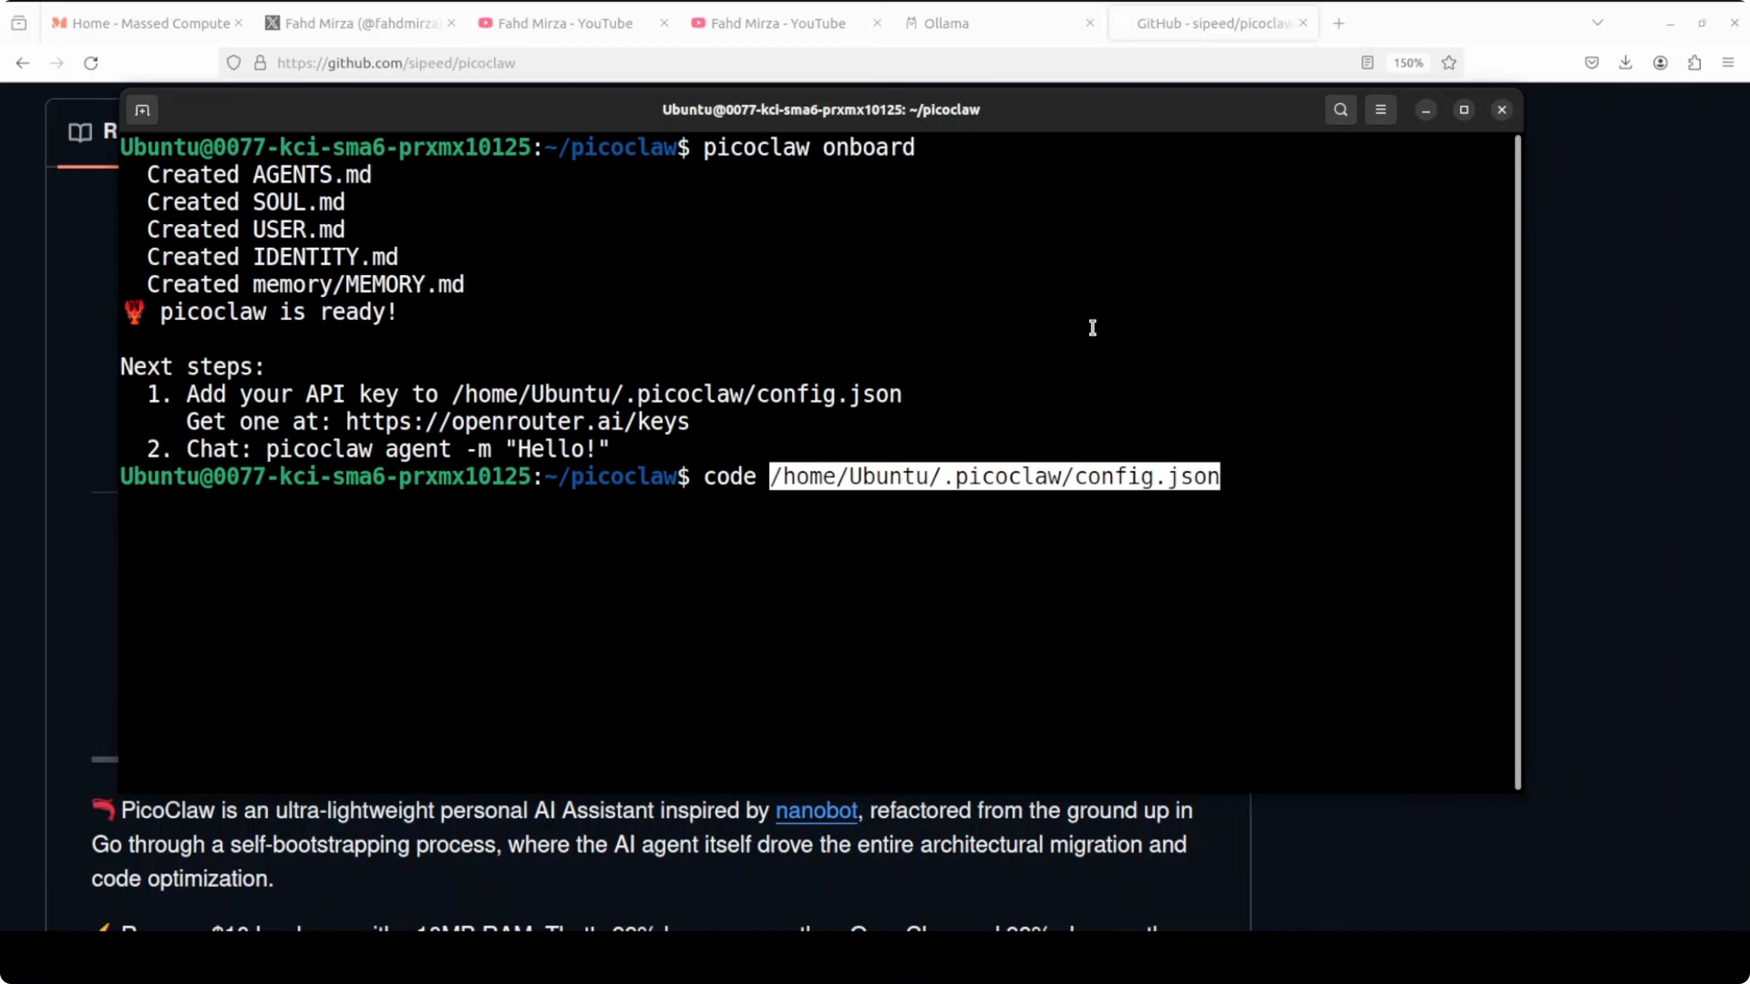
Task: Open the Firefox extensions icon
Action: tap(1694, 63)
